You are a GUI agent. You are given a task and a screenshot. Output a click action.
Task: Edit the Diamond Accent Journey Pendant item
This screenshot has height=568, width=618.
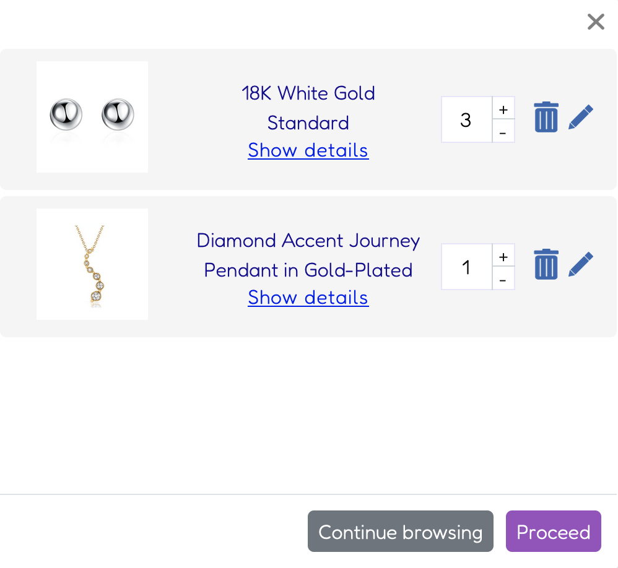click(x=581, y=264)
